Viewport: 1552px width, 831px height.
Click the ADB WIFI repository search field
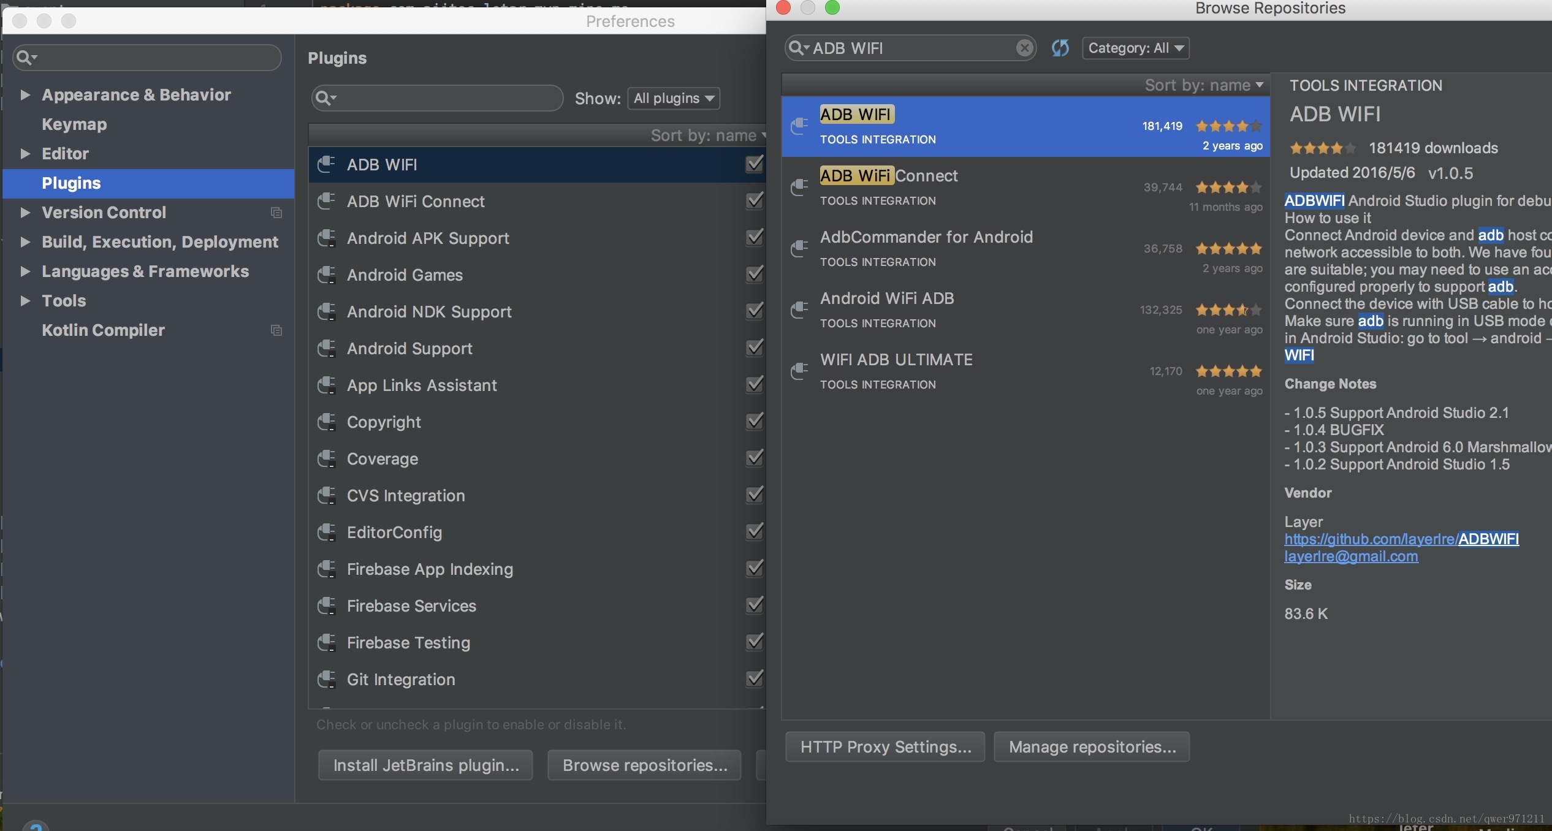(911, 48)
